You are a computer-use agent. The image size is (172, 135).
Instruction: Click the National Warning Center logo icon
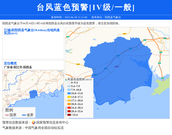tap(34, 122)
